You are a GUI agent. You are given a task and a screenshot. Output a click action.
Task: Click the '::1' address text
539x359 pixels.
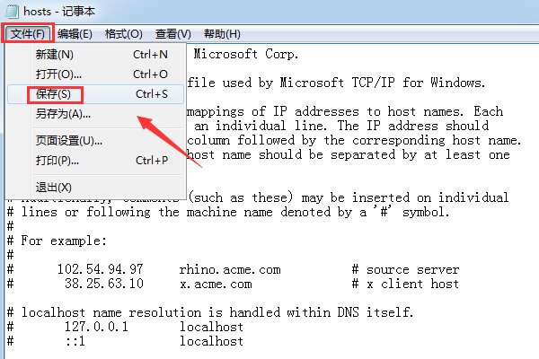(x=75, y=341)
